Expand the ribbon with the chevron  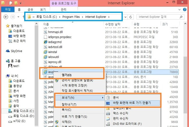pyautogui.click(x=179, y=10)
